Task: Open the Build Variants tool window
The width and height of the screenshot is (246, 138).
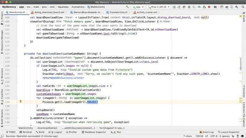Action: (x=2, y=118)
